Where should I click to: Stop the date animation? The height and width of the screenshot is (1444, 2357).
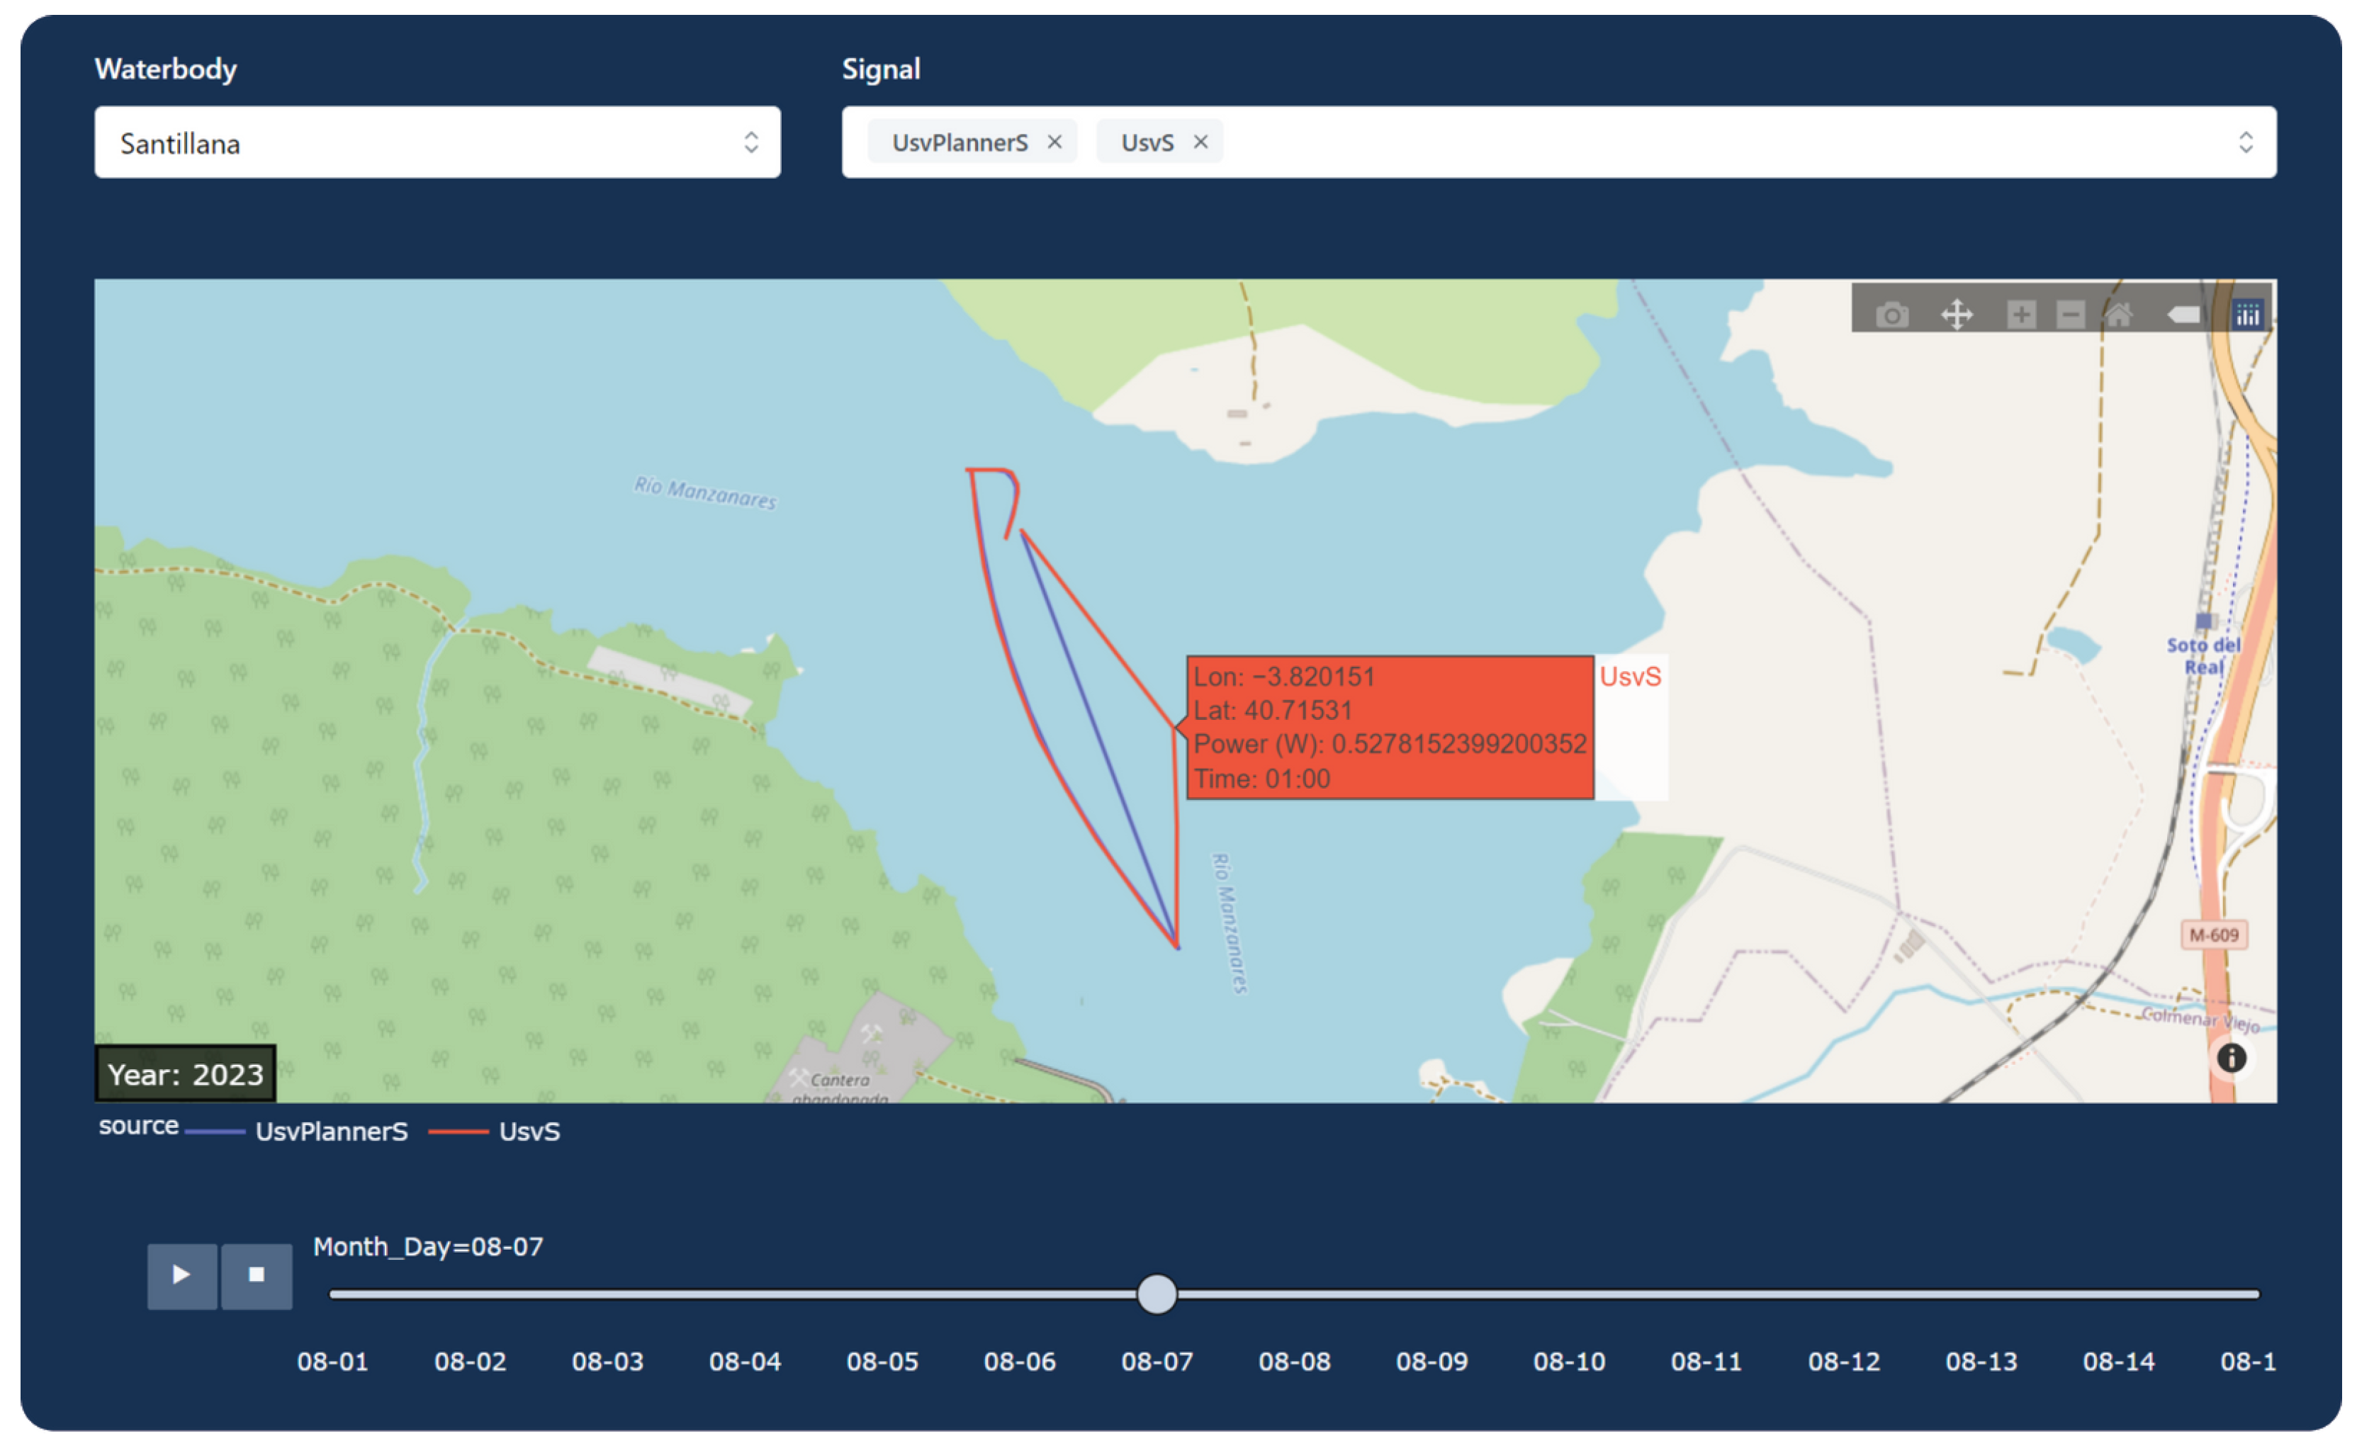coord(257,1275)
